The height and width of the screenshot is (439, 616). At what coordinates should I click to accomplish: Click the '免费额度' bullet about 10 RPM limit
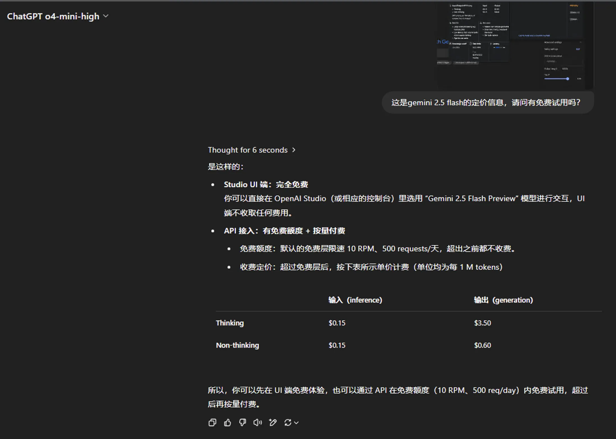pos(378,249)
